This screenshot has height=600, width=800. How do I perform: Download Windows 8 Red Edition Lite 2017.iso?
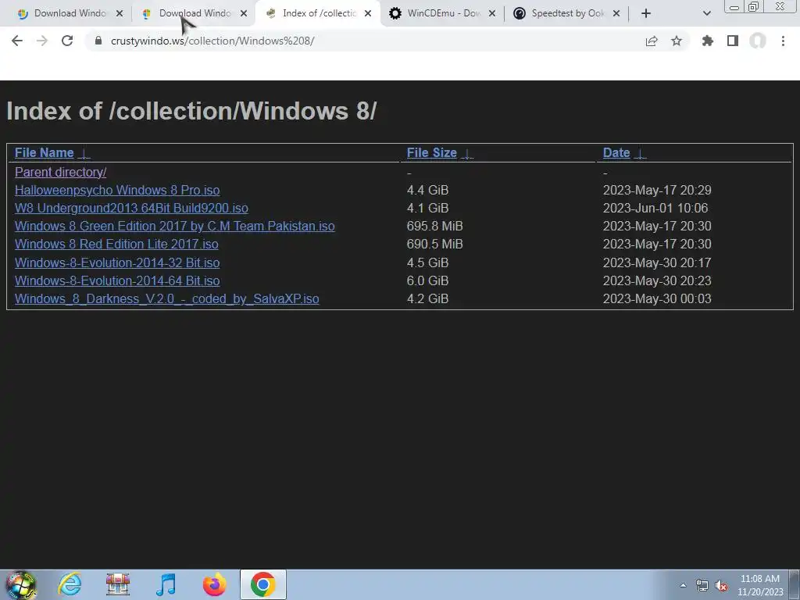tap(116, 244)
